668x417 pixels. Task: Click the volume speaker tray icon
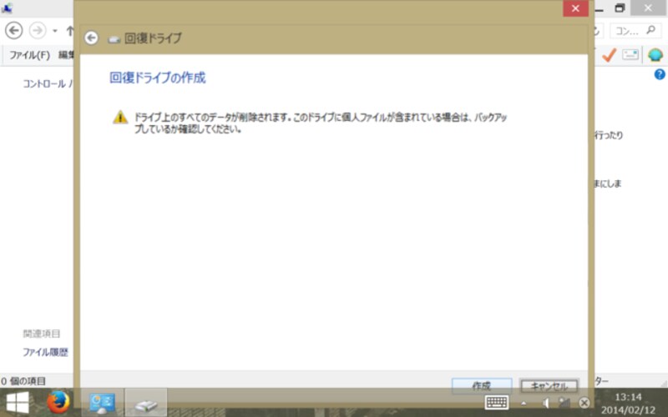click(x=545, y=403)
